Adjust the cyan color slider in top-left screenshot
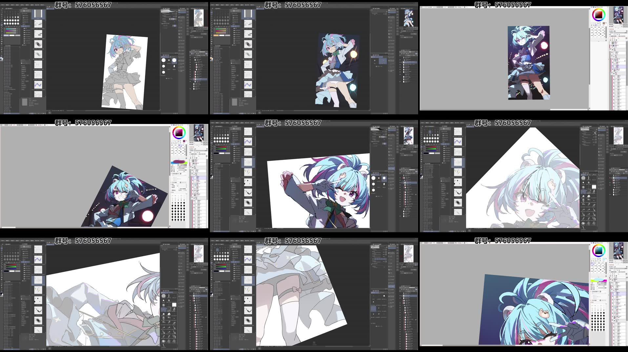 [11, 29]
